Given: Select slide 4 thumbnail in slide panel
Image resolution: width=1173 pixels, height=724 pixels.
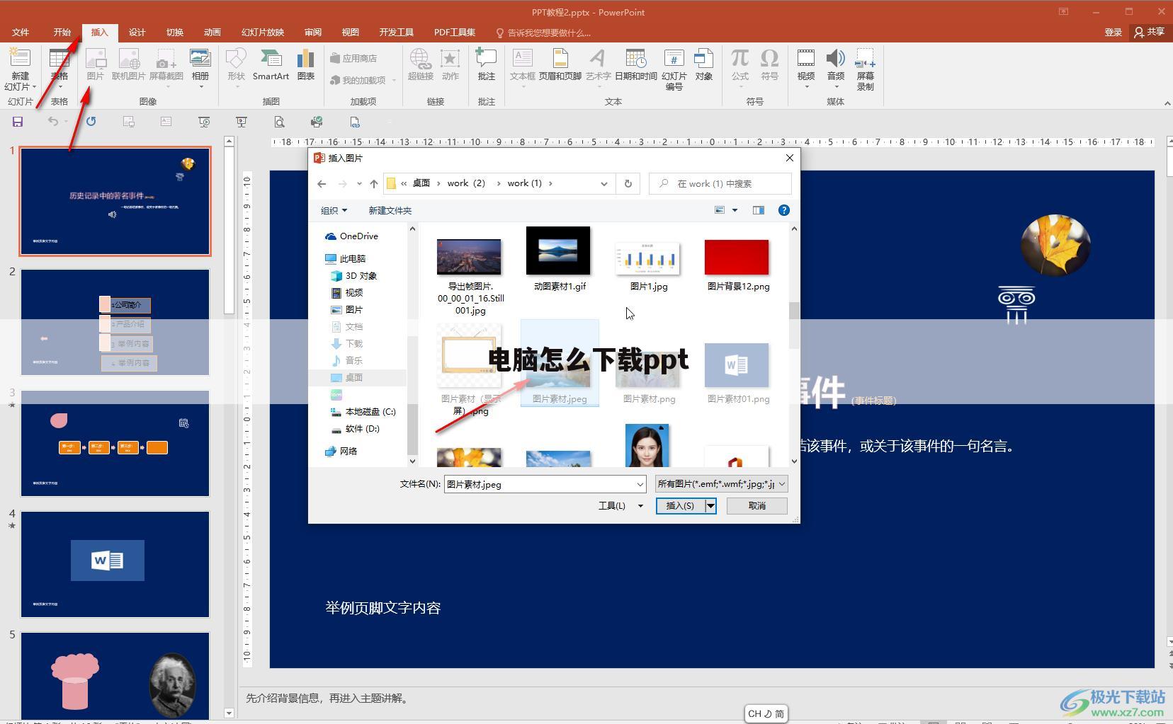Looking at the screenshot, I should pos(115,564).
